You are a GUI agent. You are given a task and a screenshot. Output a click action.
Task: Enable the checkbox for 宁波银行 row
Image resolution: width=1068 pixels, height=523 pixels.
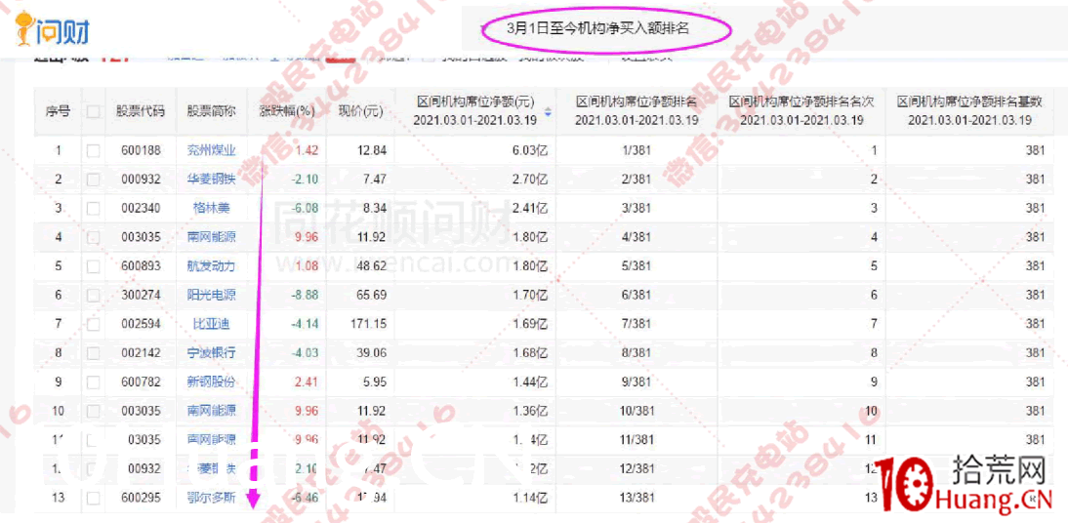(94, 353)
